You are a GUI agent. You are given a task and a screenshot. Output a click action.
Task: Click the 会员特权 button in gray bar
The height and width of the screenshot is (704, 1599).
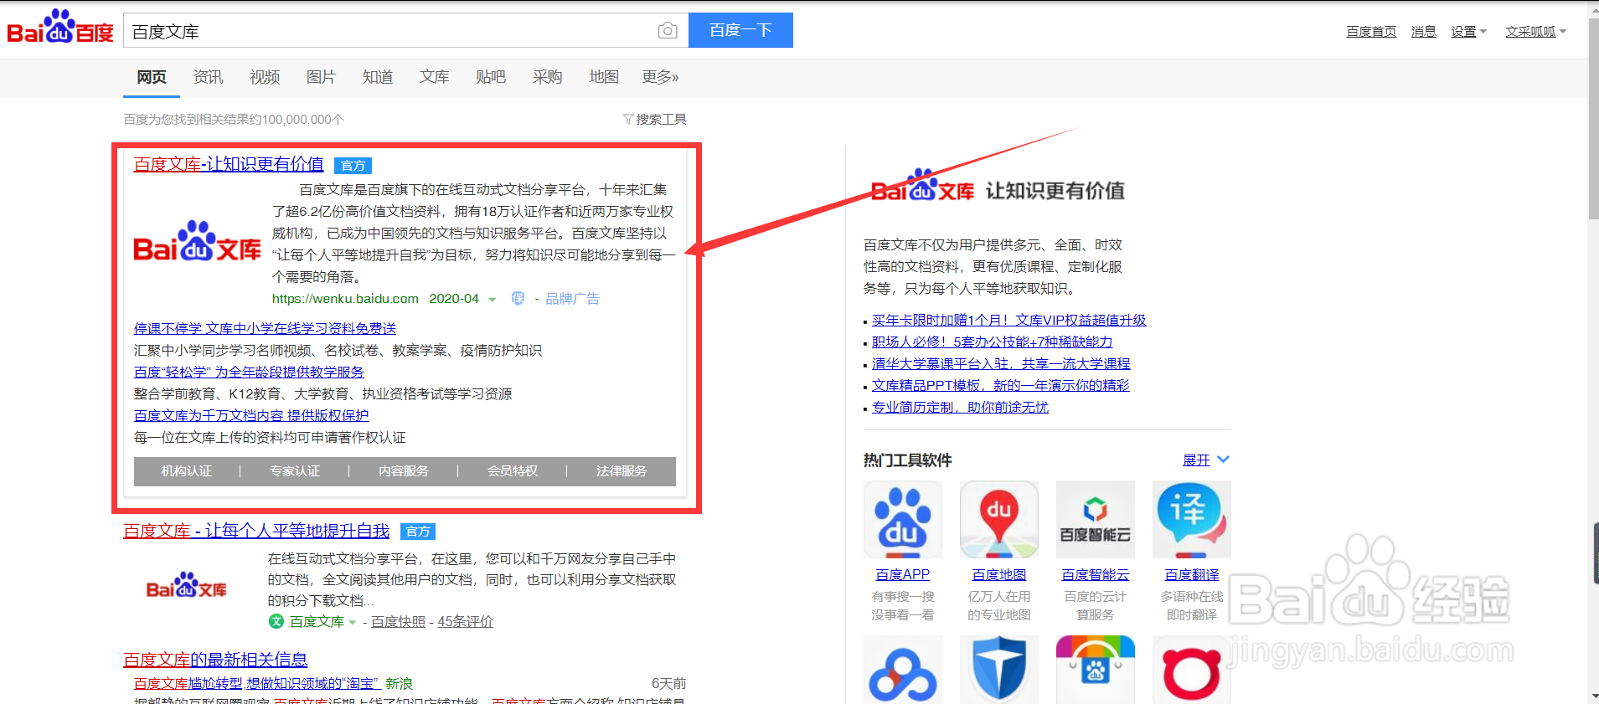click(x=513, y=471)
